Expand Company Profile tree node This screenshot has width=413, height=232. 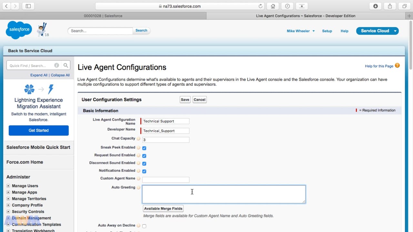(8, 205)
